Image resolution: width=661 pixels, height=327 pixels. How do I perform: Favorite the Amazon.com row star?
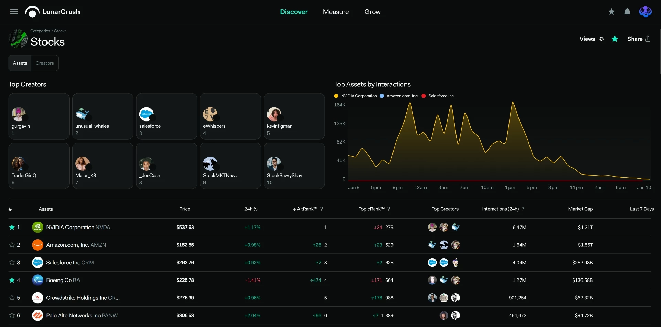pos(12,245)
